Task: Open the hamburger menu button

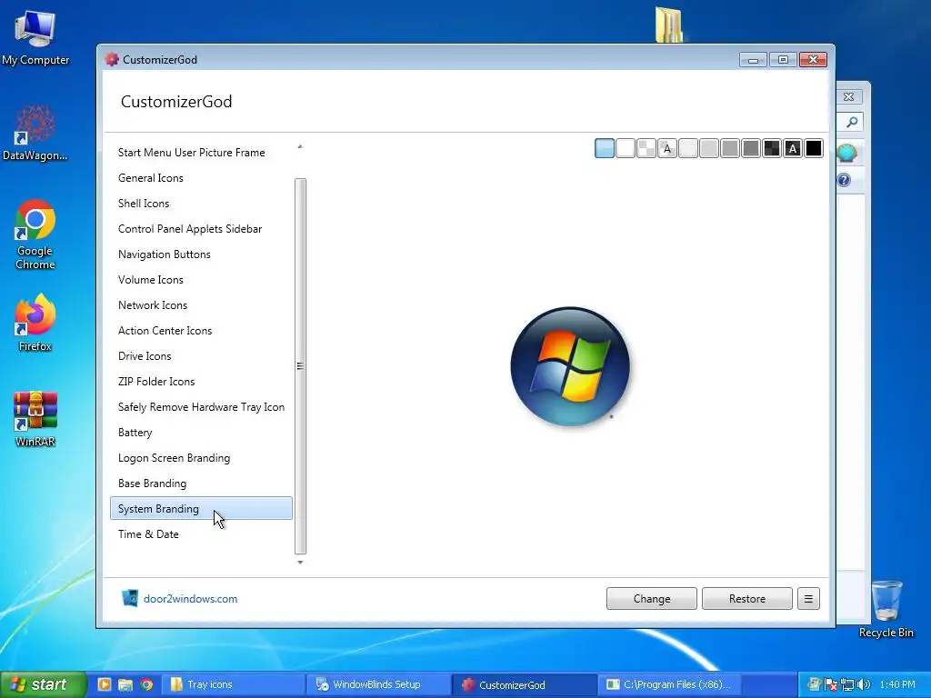Action: 808,599
